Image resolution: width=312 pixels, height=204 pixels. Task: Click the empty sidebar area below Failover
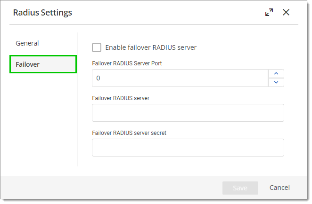point(43,119)
